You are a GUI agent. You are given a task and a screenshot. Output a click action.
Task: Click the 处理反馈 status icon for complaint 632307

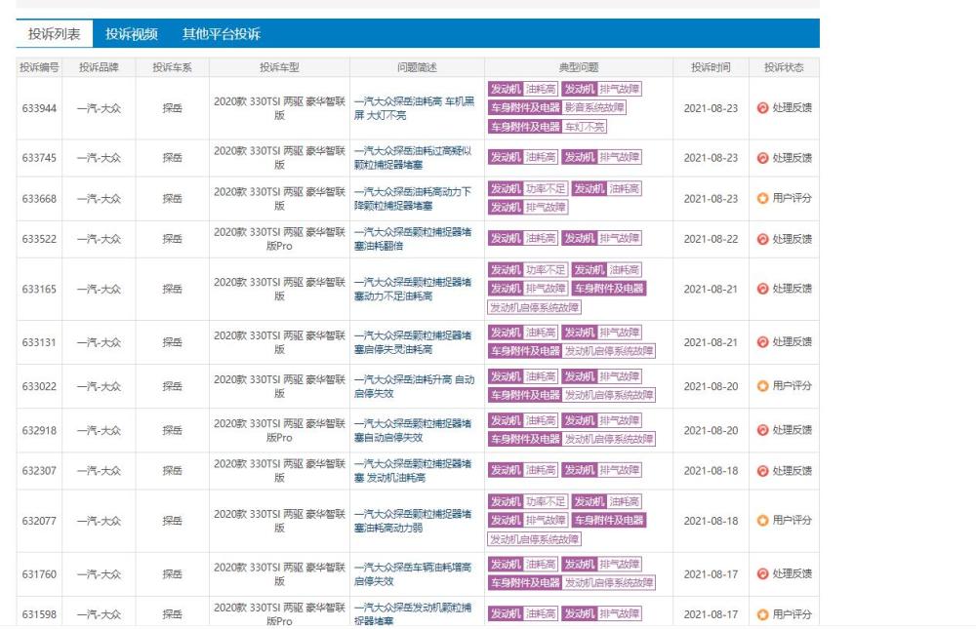coord(762,471)
